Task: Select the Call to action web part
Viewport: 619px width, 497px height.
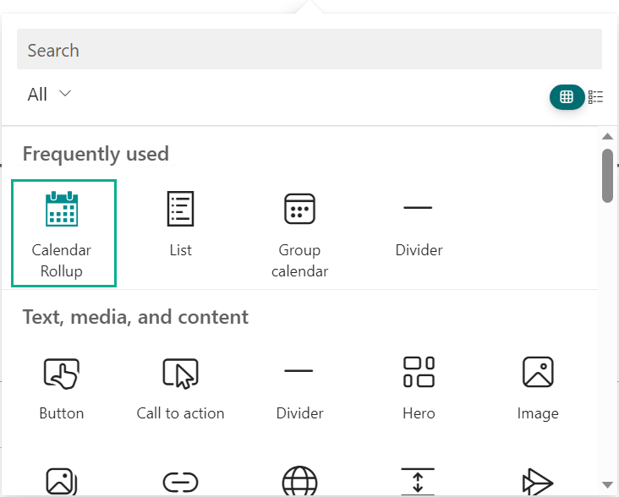Action: [180, 389]
